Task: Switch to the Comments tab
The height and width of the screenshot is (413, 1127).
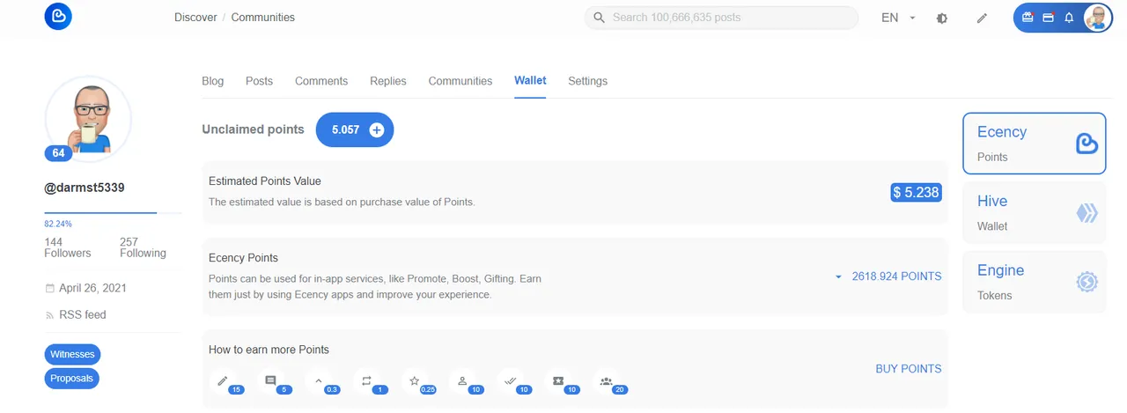Action: coord(321,81)
